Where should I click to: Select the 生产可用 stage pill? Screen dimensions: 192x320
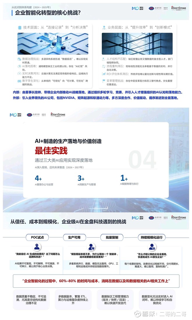[x=74, y=237]
